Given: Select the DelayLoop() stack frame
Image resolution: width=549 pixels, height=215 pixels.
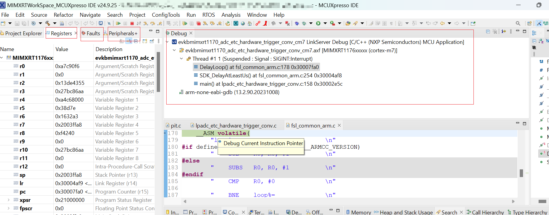Looking at the screenshot, I should point(256,67).
